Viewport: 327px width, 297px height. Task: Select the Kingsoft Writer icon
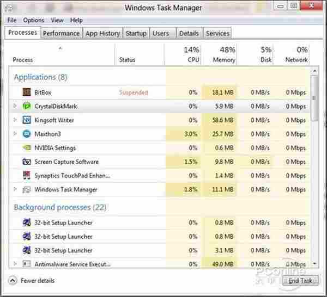coord(27,120)
